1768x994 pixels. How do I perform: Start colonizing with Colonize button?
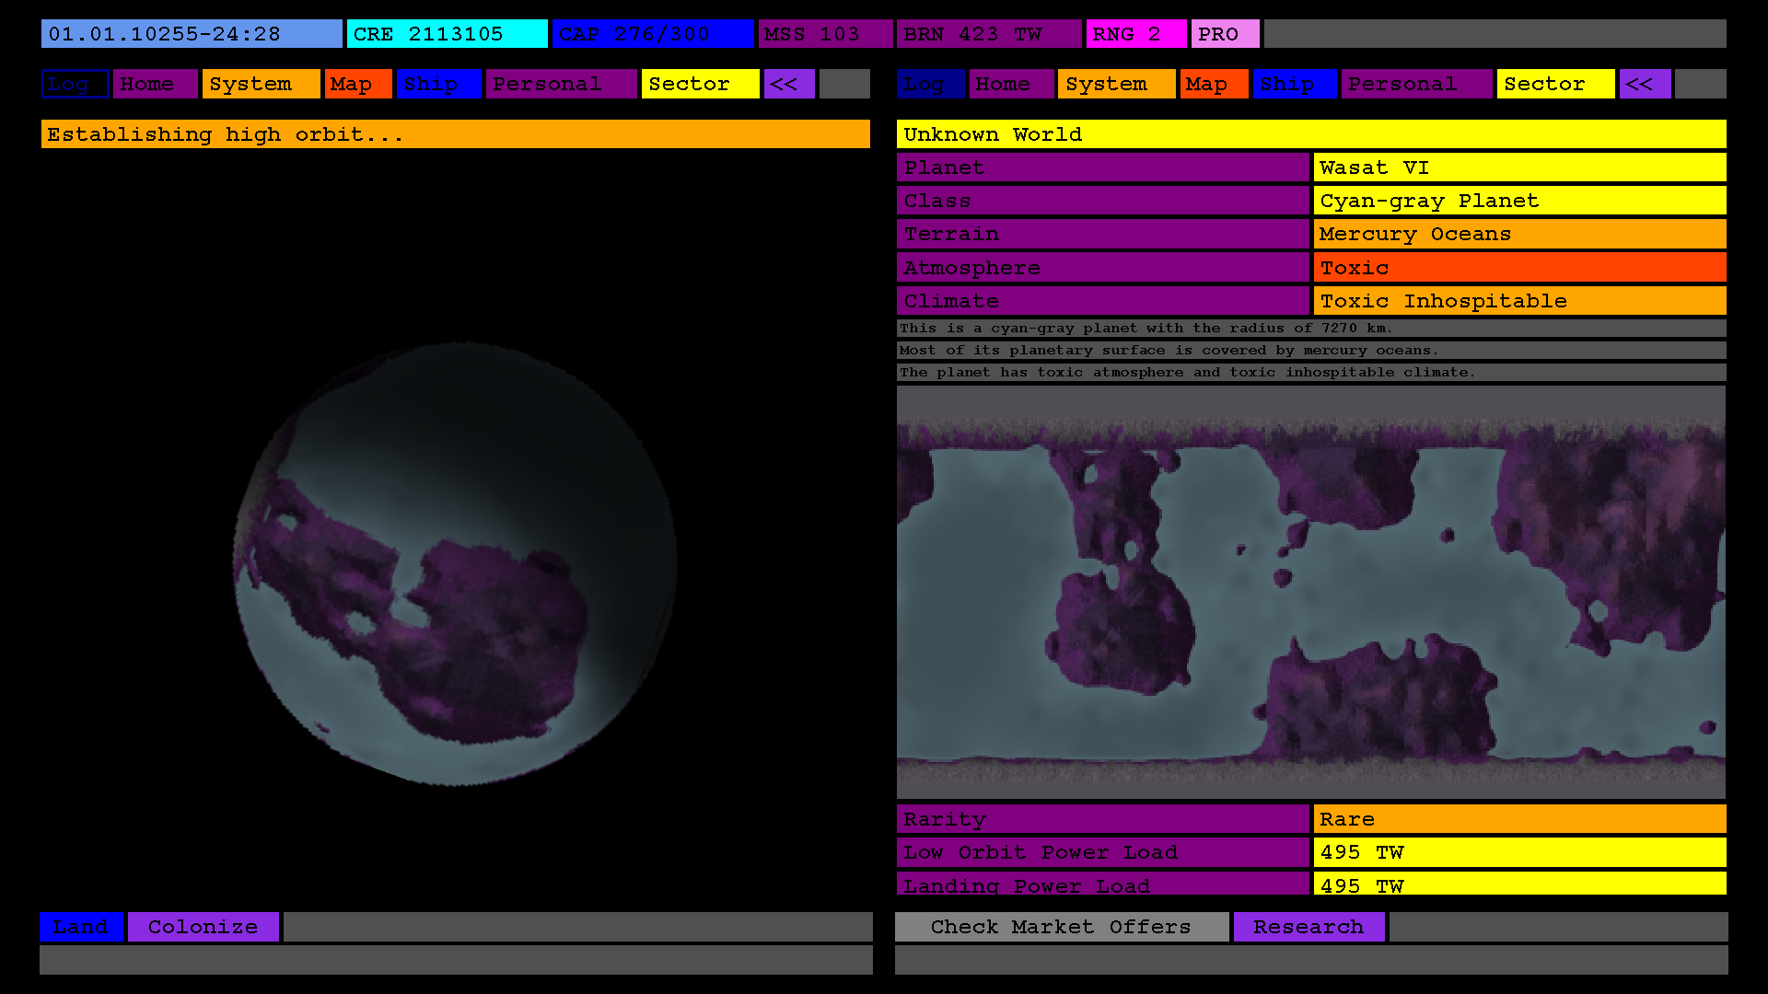coord(203,927)
